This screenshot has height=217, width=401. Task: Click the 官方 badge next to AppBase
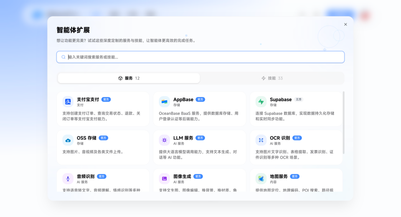(x=200, y=99)
